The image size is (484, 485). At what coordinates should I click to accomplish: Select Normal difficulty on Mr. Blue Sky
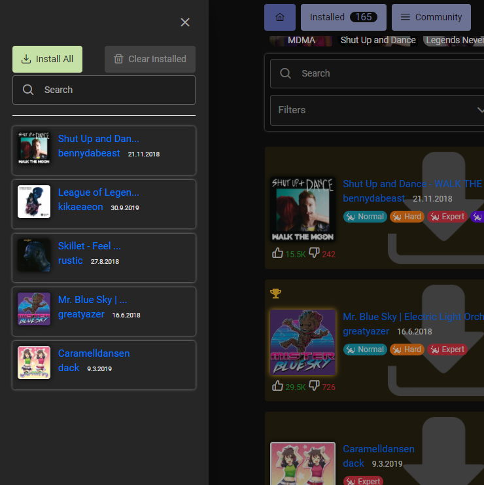coord(365,350)
